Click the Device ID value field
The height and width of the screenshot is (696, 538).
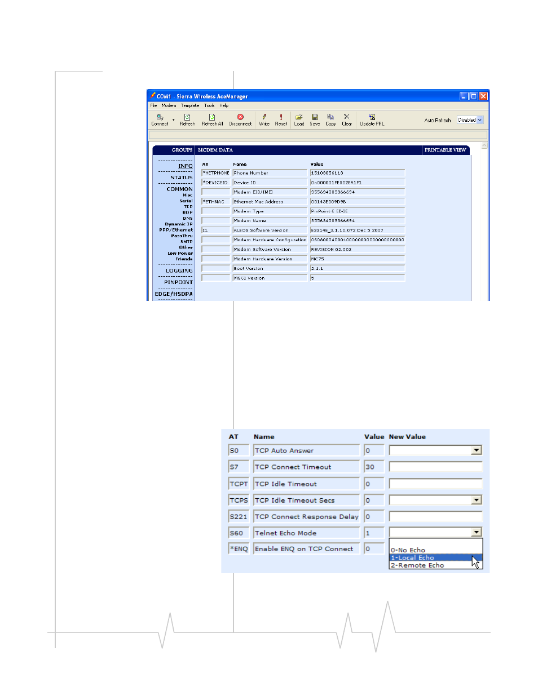pyautogui.click(x=358, y=183)
